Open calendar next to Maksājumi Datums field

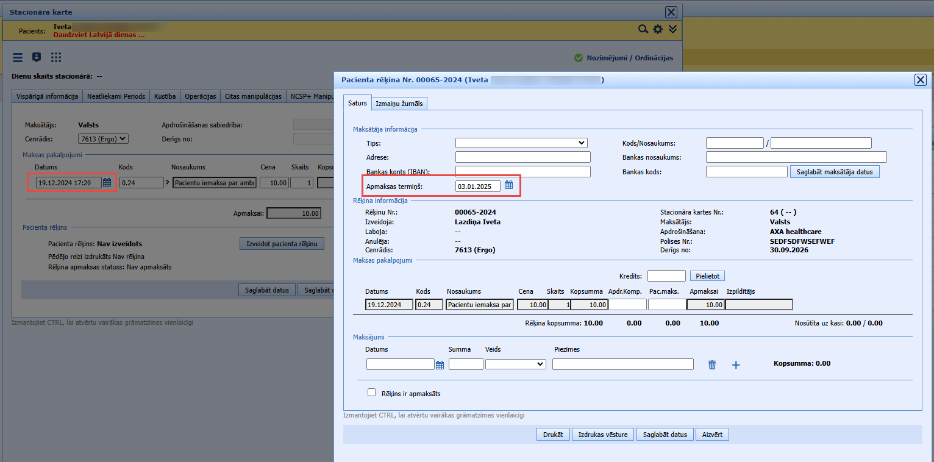pyautogui.click(x=440, y=364)
